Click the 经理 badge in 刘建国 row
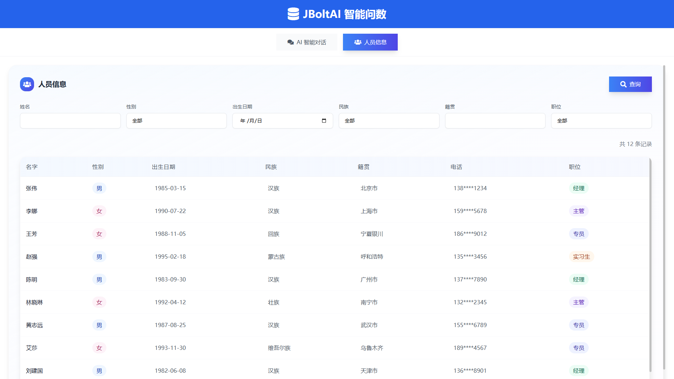The image size is (674, 379). 579,371
